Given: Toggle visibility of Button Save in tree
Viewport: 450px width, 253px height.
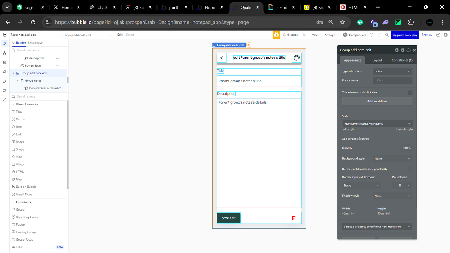Looking at the screenshot, I should click(58, 66).
